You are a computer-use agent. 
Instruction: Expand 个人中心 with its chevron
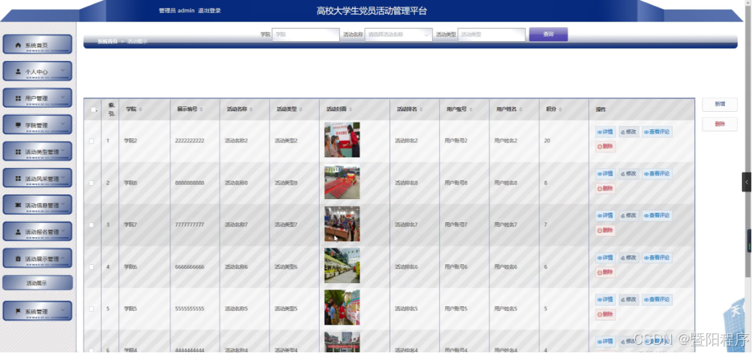(63, 70)
